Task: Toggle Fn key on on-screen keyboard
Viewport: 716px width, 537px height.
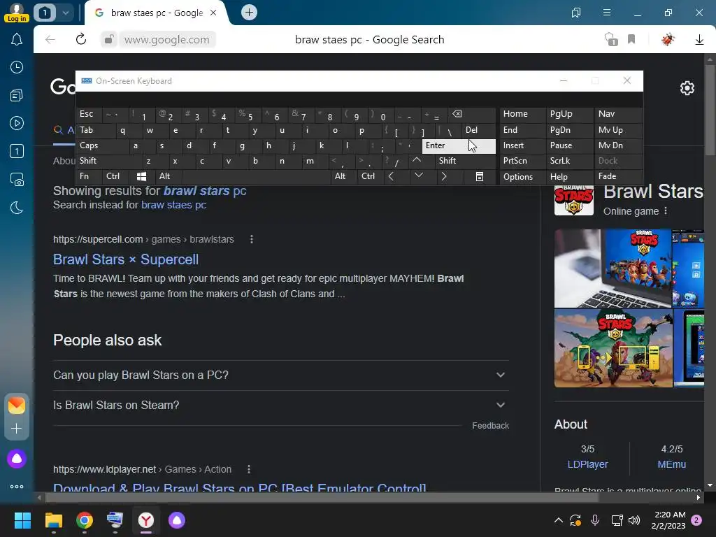Action: tap(89, 176)
